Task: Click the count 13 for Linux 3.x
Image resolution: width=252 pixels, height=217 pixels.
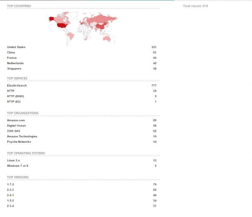Action: (155, 160)
